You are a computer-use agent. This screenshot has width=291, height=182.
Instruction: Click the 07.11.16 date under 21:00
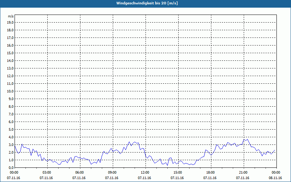(x=243, y=178)
